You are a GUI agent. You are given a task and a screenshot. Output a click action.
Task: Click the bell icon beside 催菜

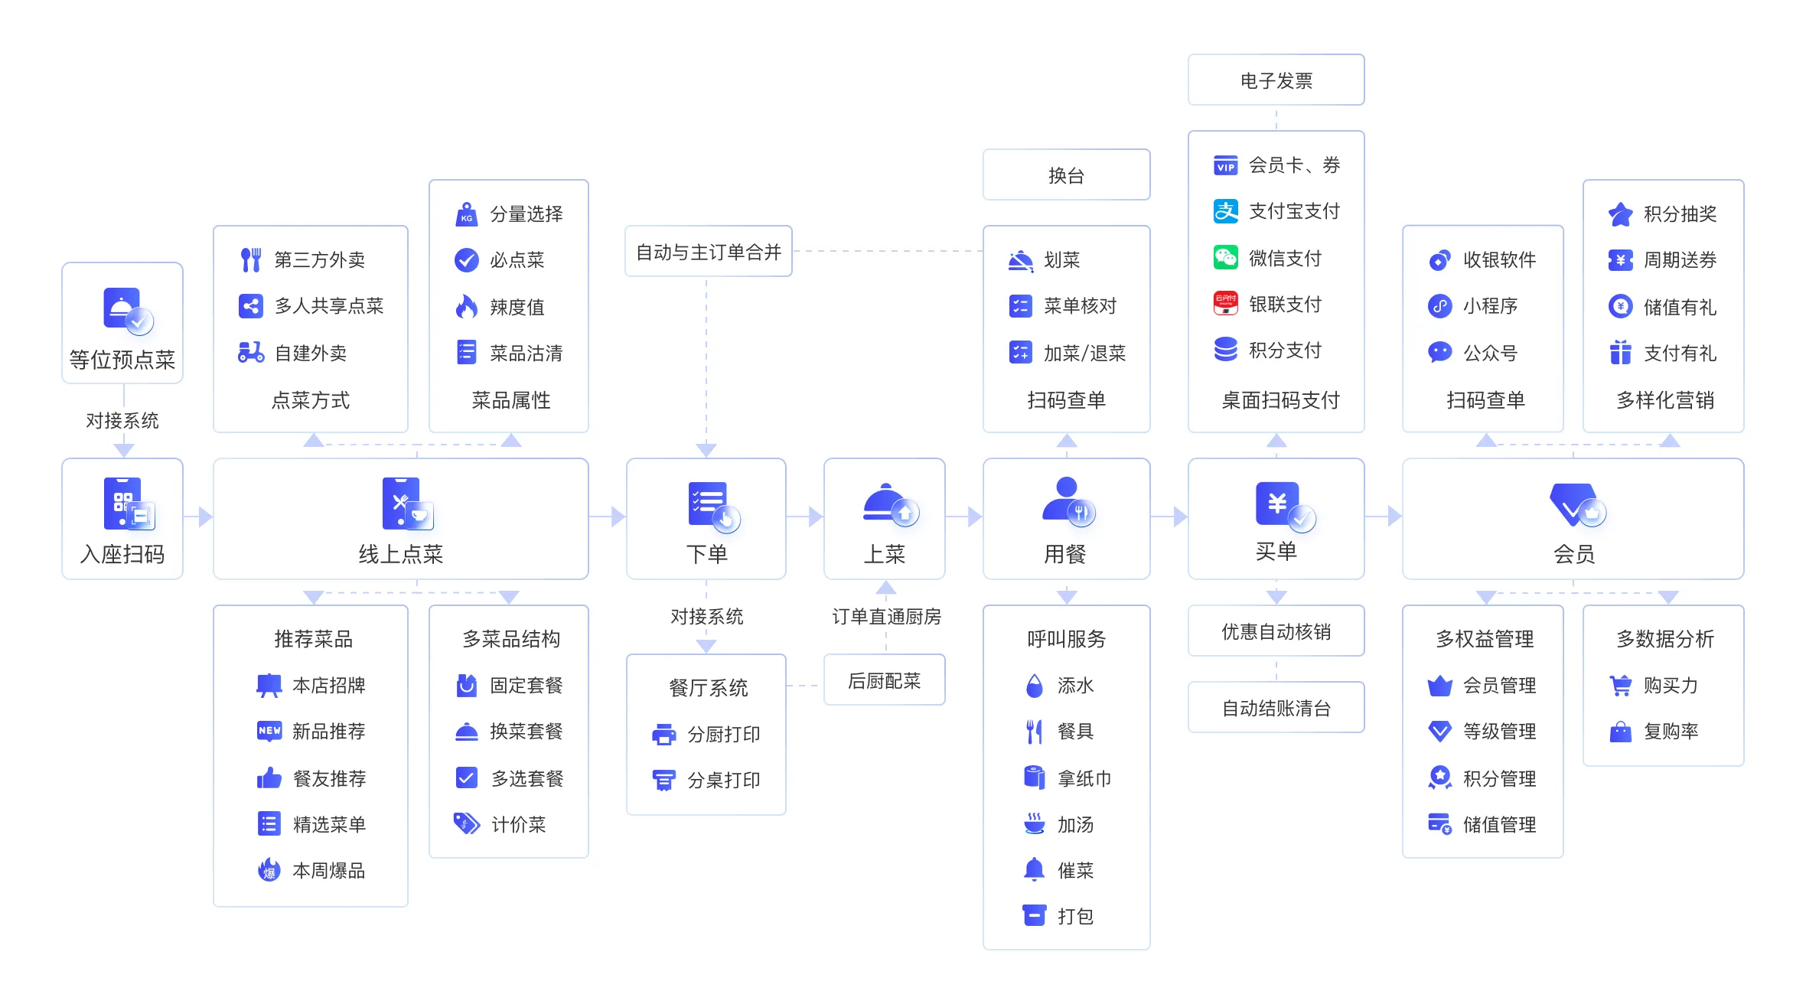[1034, 869]
